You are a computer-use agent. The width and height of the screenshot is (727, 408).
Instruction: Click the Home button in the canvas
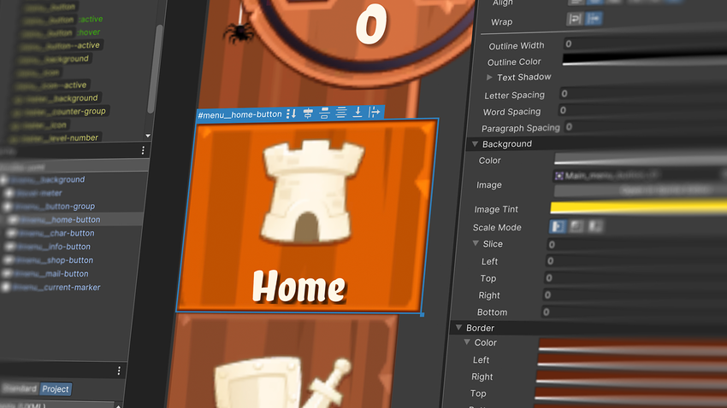click(x=307, y=217)
